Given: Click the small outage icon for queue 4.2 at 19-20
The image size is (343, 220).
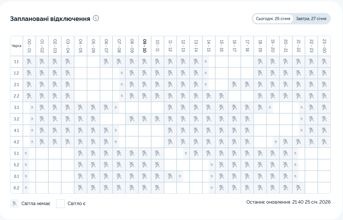Looking at the screenshot, I should 276,142.
